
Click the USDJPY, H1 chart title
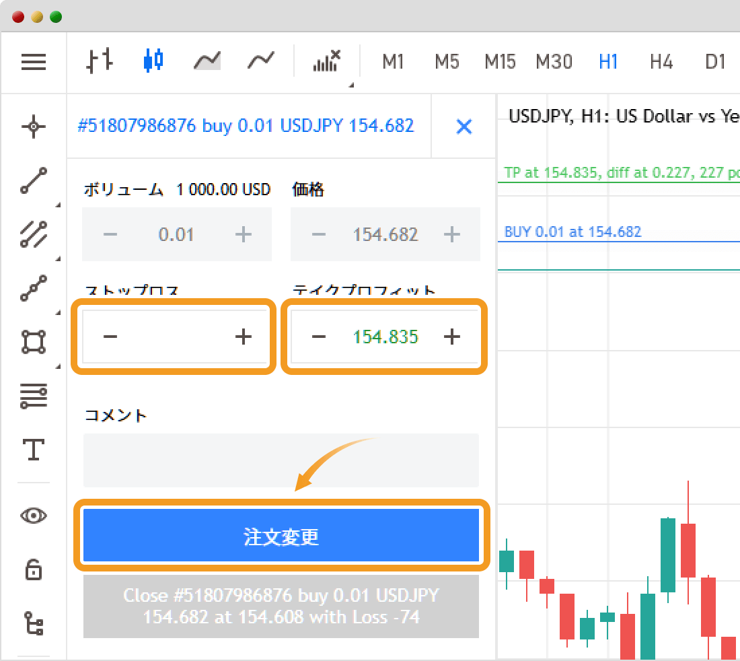coord(624,116)
